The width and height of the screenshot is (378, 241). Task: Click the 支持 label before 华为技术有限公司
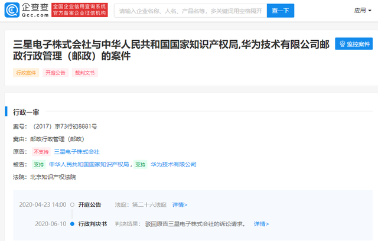point(141,165)
